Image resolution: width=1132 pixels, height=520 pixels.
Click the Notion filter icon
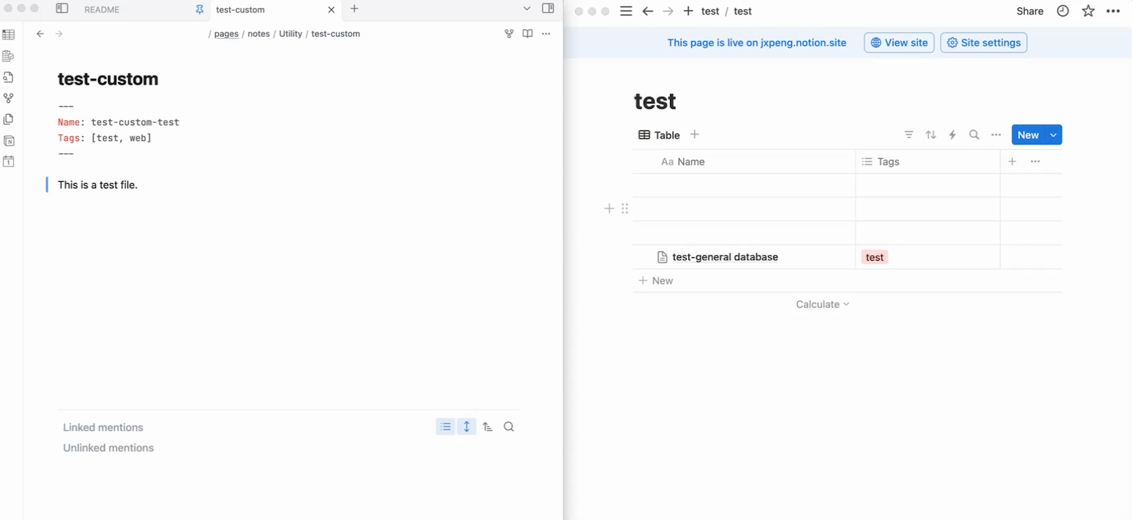point(909,135)
